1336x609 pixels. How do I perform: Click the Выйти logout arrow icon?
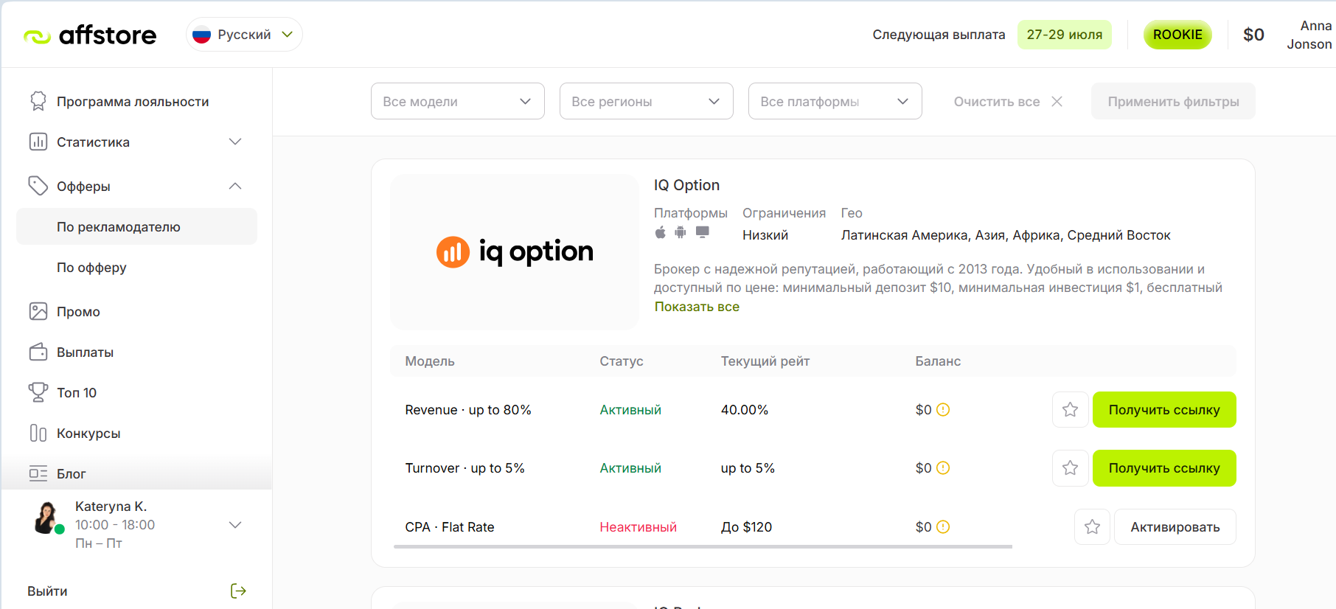pyautogui.click(x=238, y=591)
